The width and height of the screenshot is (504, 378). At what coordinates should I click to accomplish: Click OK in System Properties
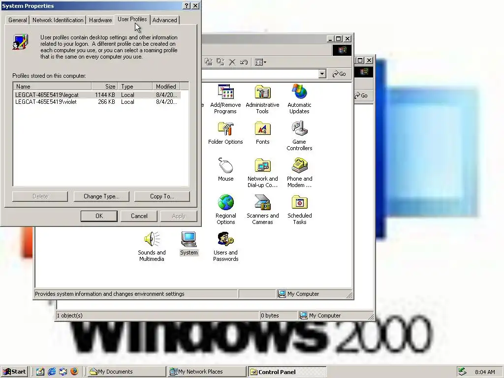[x=99, y=216]
